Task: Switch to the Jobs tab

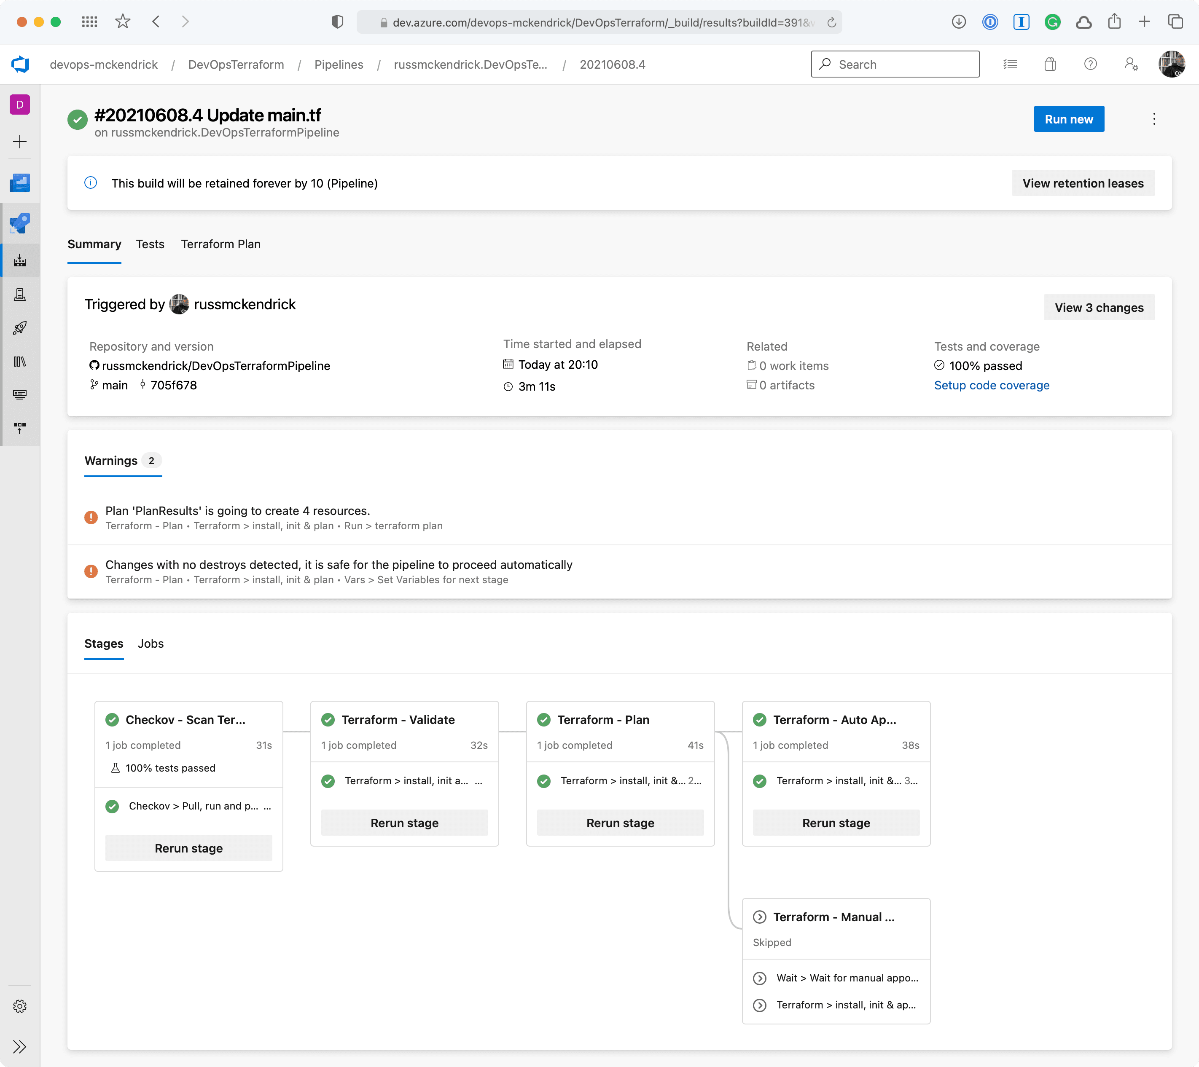Action: coord(151,643)
